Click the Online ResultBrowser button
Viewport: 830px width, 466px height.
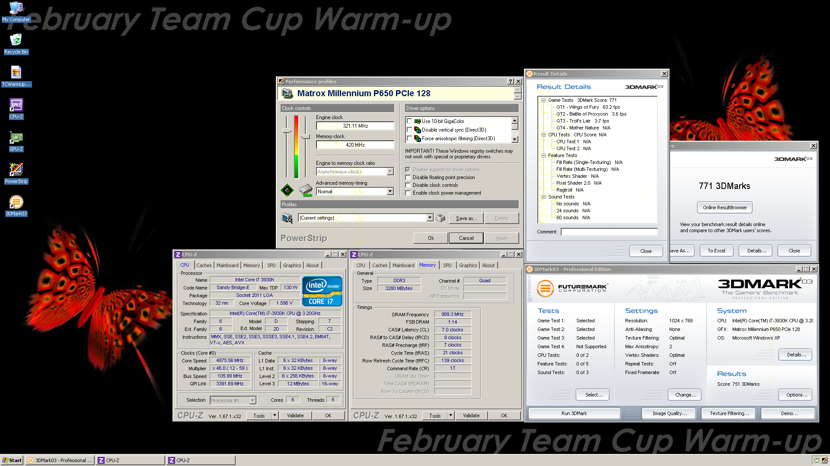point(725,208)
